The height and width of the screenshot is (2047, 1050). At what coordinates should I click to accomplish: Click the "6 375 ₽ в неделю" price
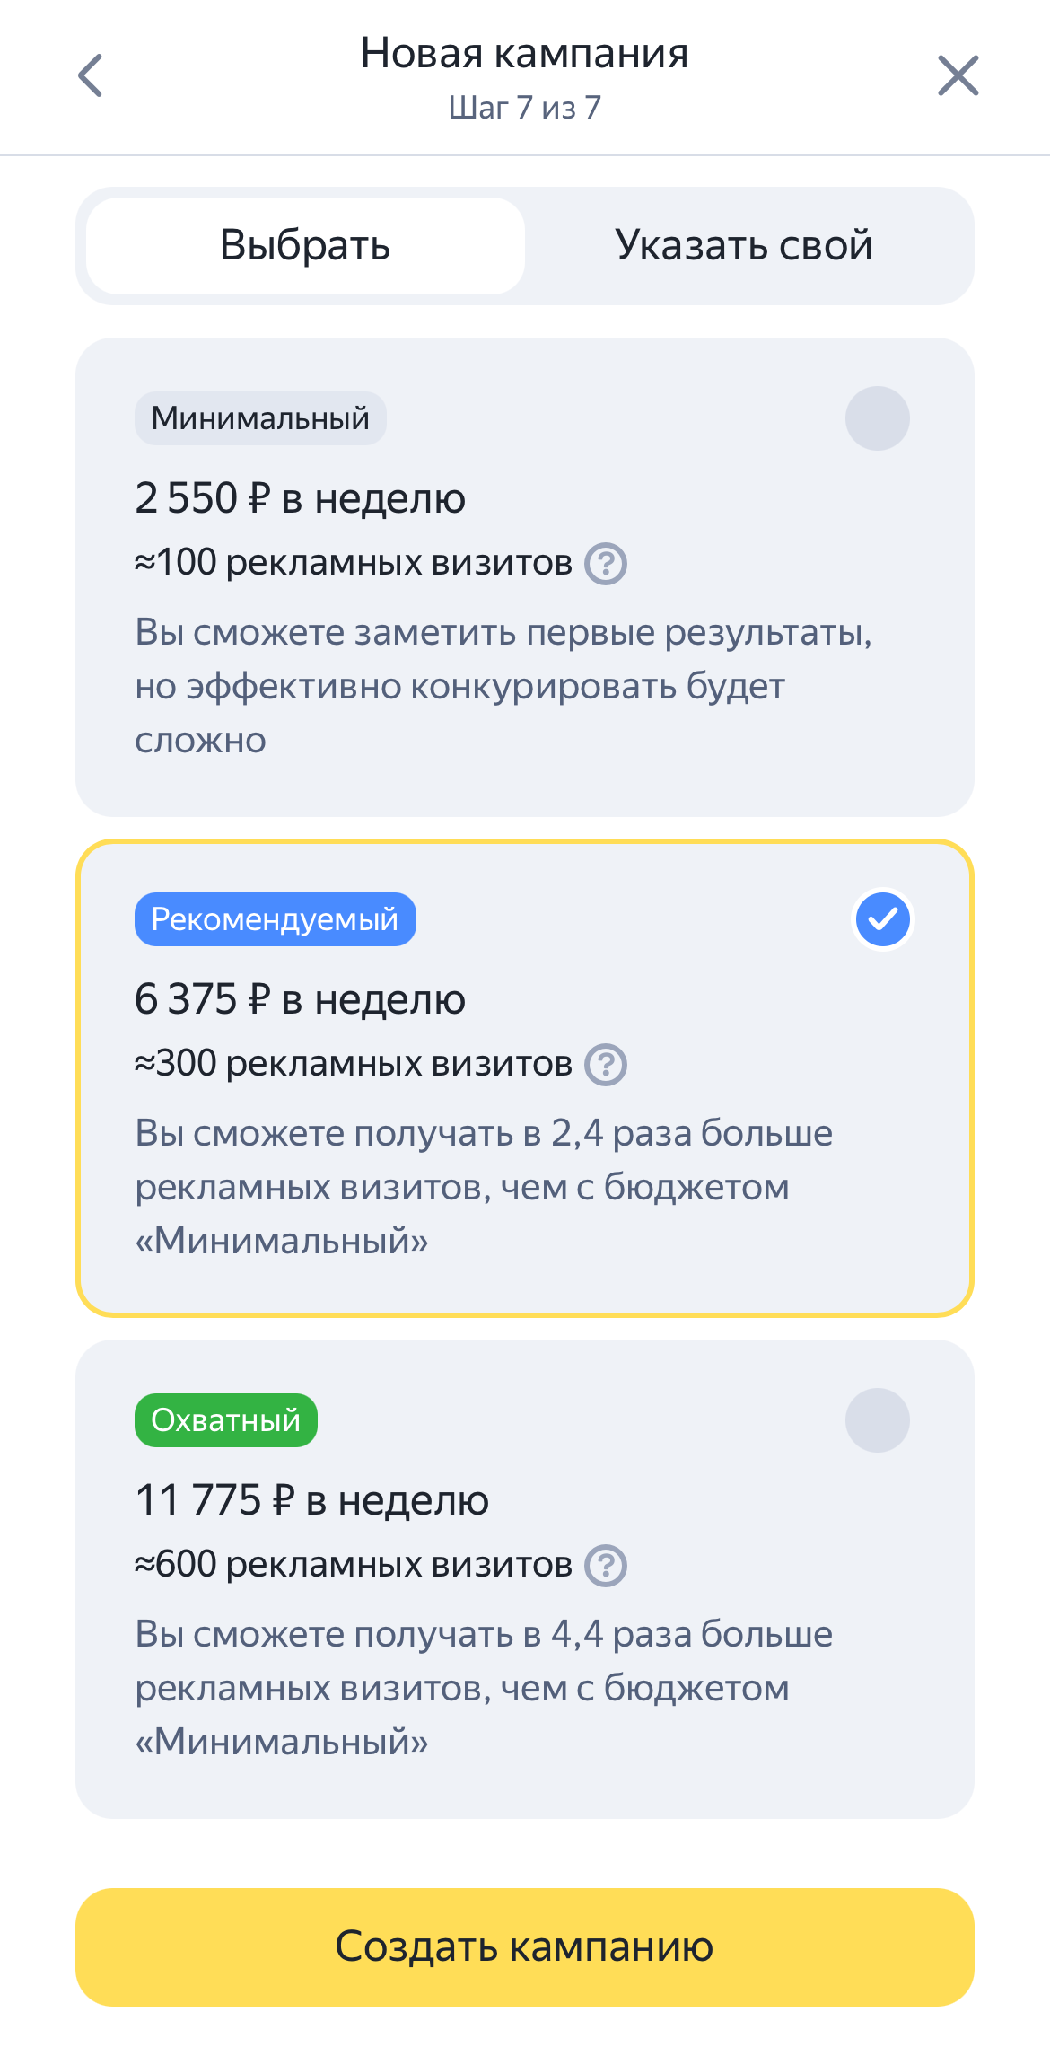300,999
